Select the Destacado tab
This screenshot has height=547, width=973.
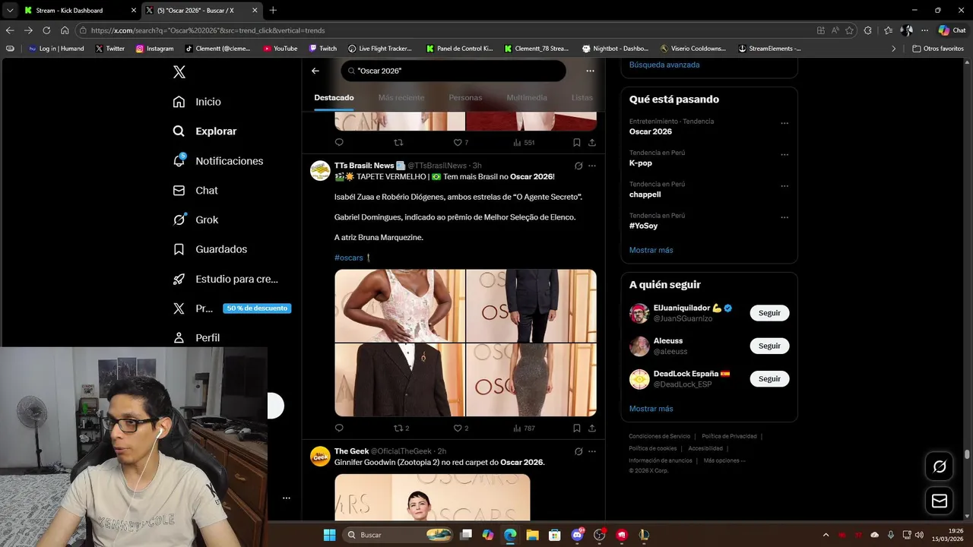tap(334, 97)
